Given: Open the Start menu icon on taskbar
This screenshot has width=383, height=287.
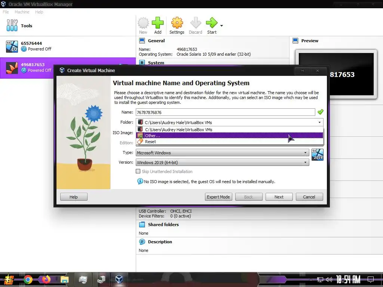Looking at the screenshot, I should [x=9, y=280].
